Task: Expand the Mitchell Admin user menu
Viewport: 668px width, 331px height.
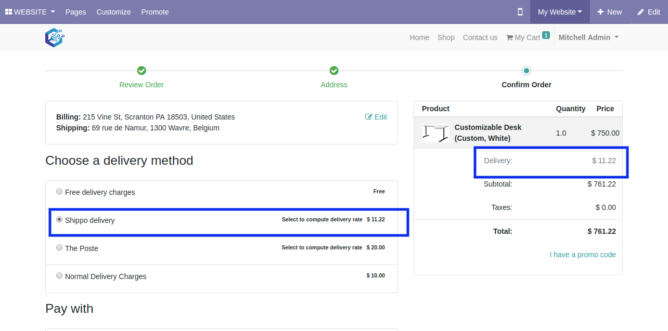Action: [x=588, y=37]
